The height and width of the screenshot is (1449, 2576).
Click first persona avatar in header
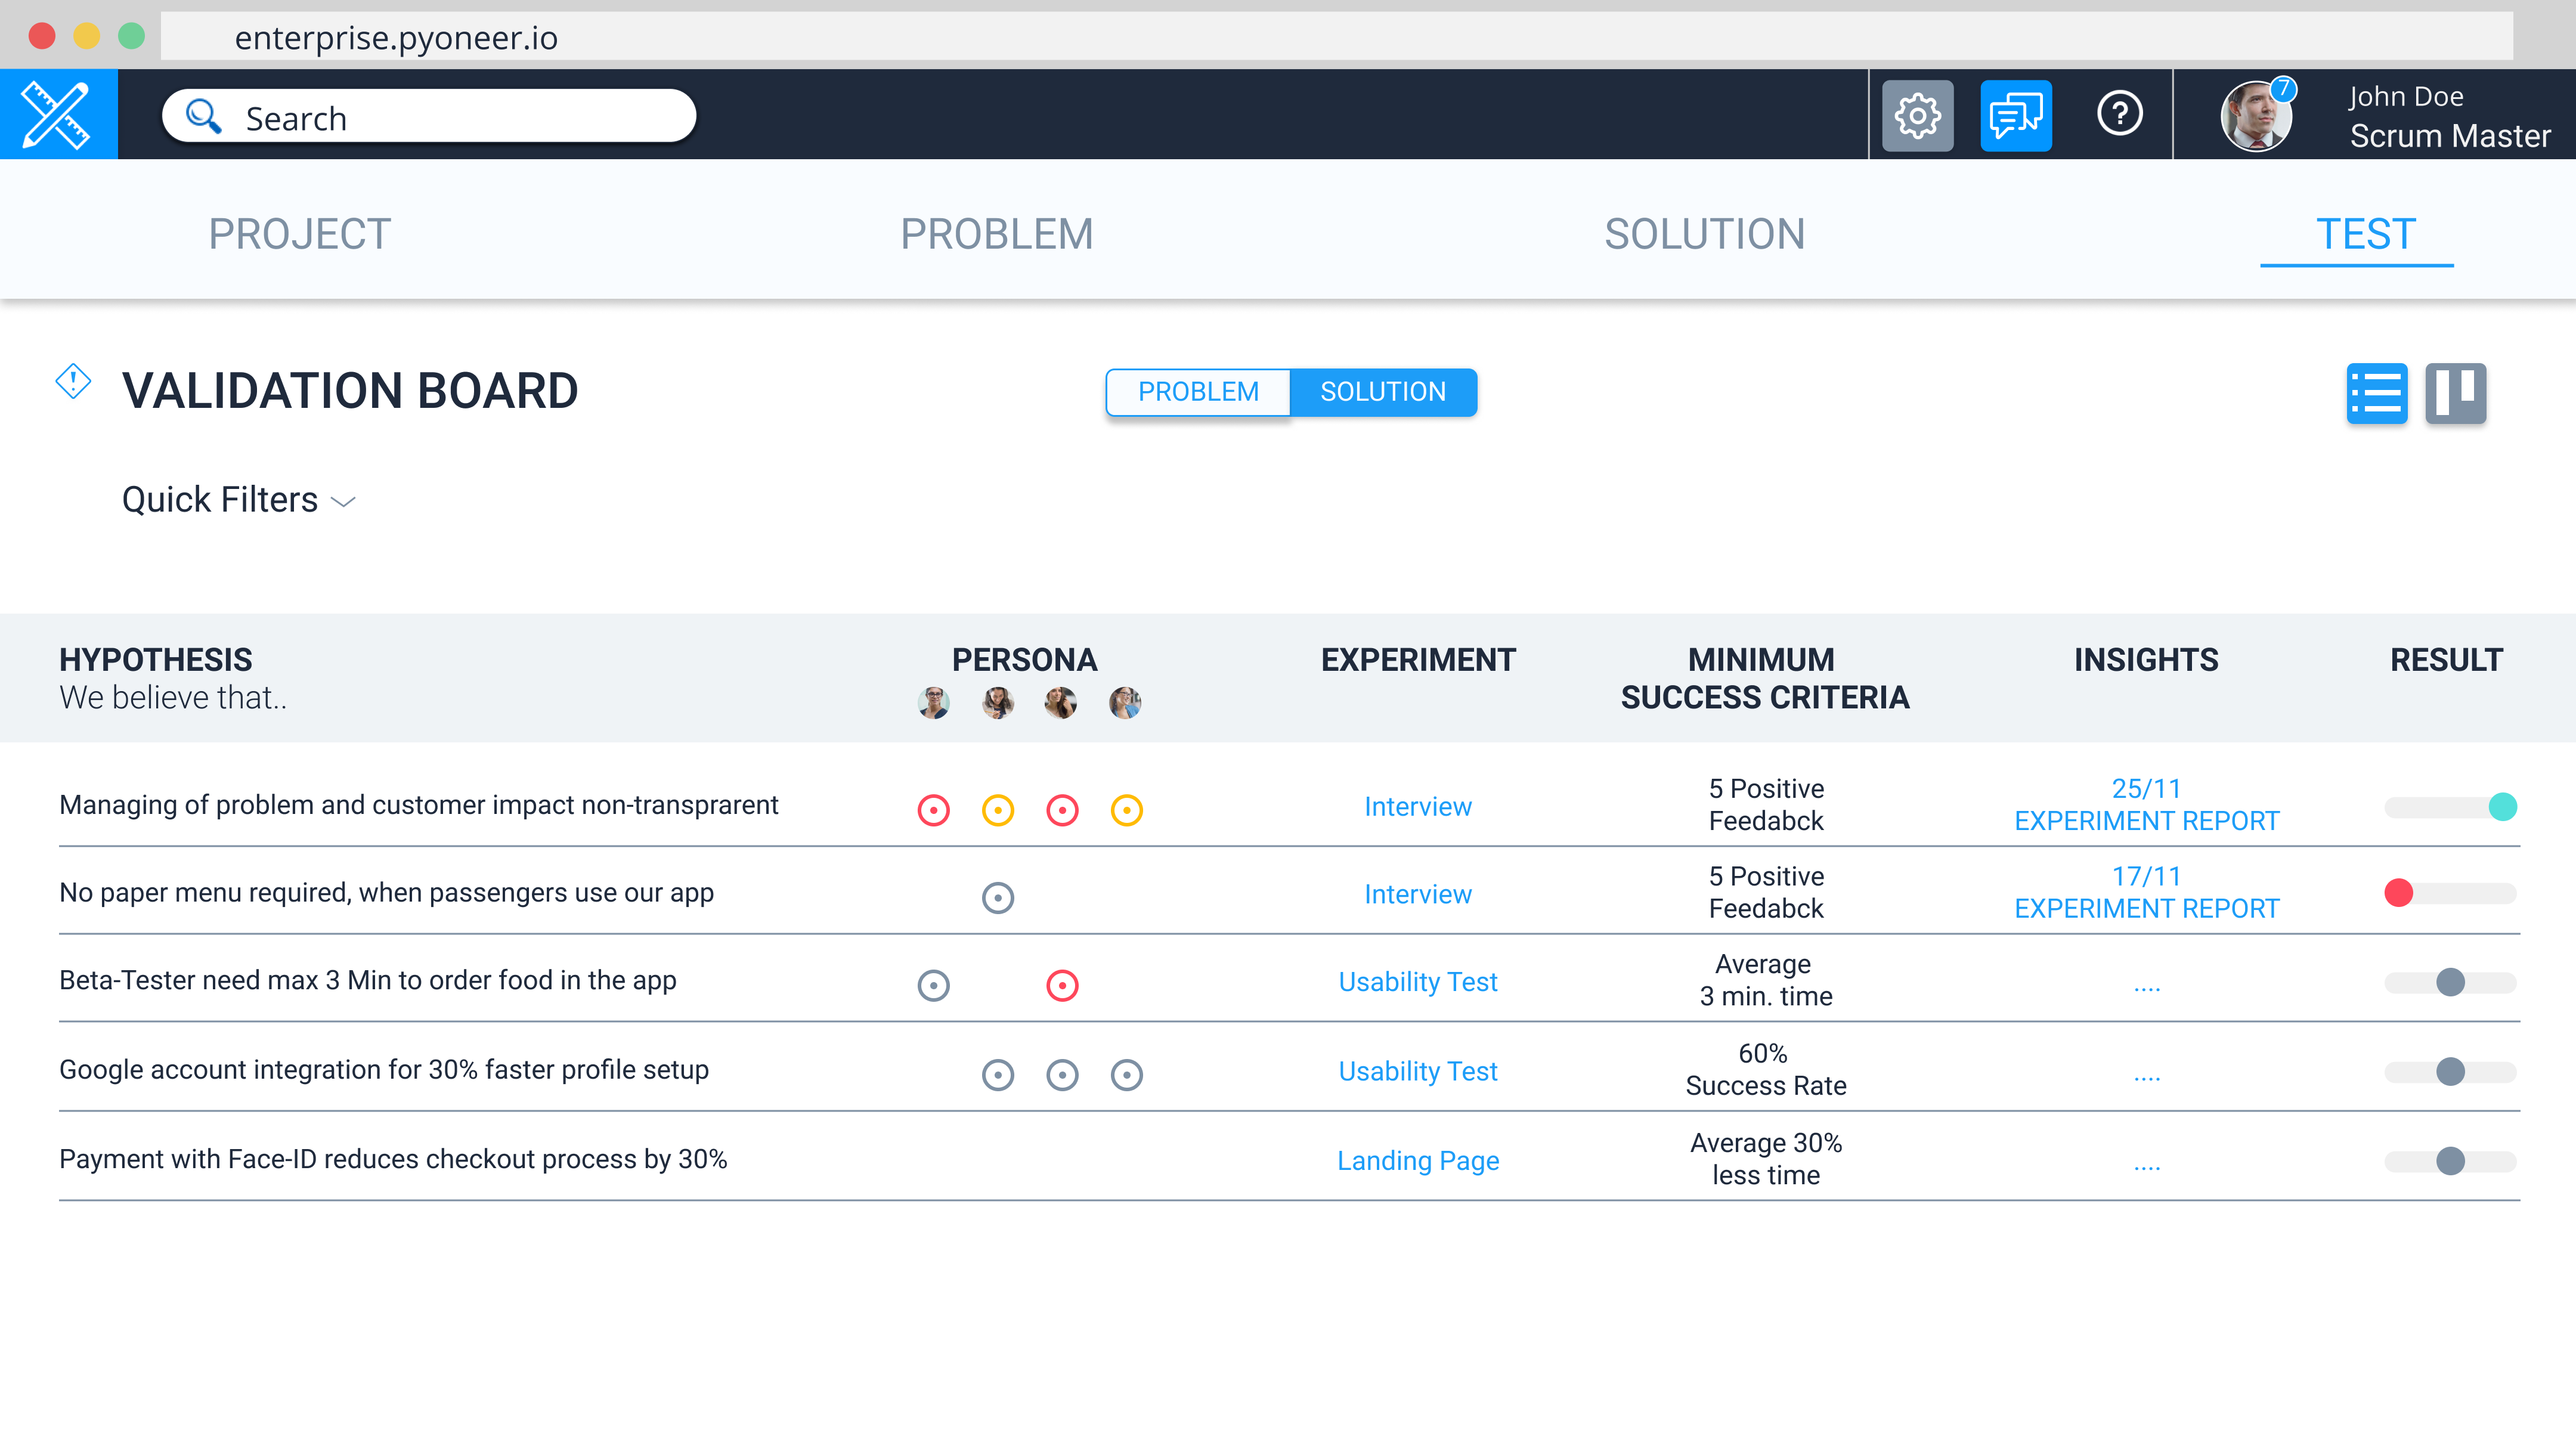[x=933, y=703]
